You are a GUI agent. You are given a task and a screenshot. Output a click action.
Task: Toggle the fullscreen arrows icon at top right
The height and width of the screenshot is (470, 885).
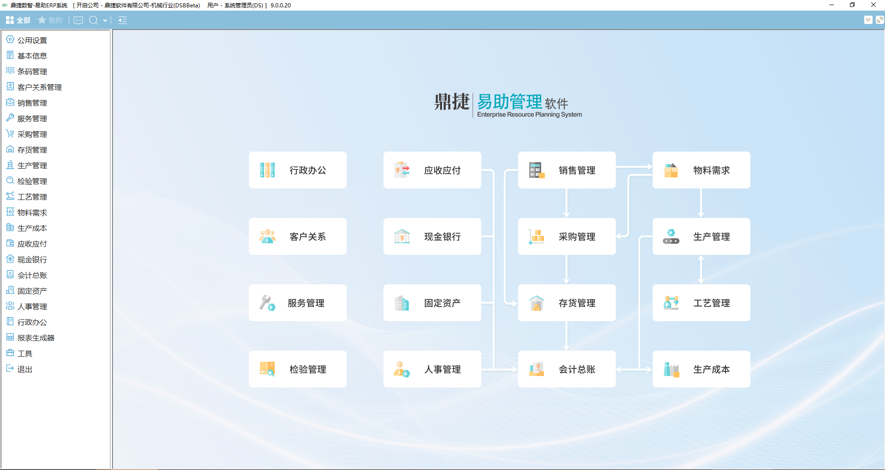[x=879, y=20]
